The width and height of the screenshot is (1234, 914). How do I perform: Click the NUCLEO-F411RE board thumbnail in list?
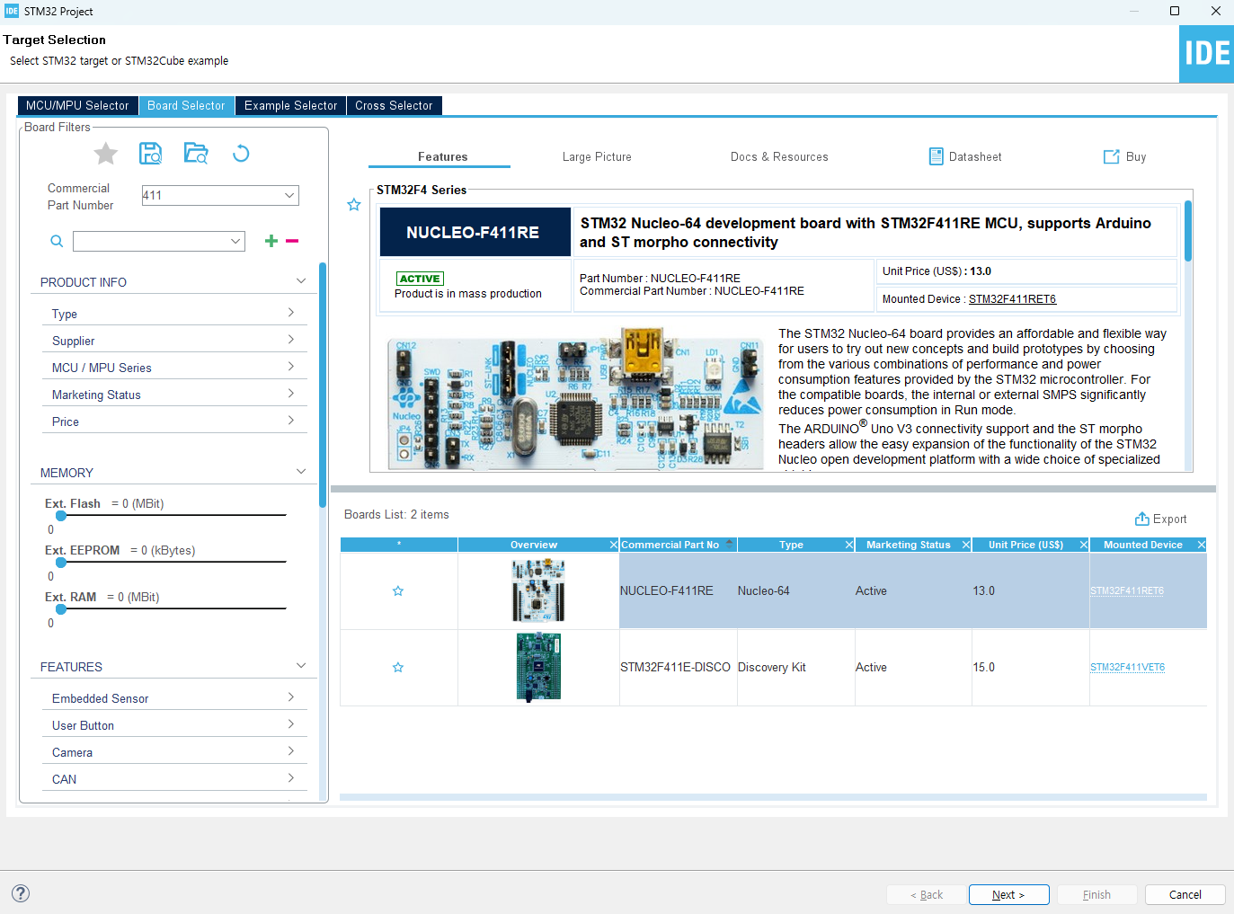click(538, 590)
